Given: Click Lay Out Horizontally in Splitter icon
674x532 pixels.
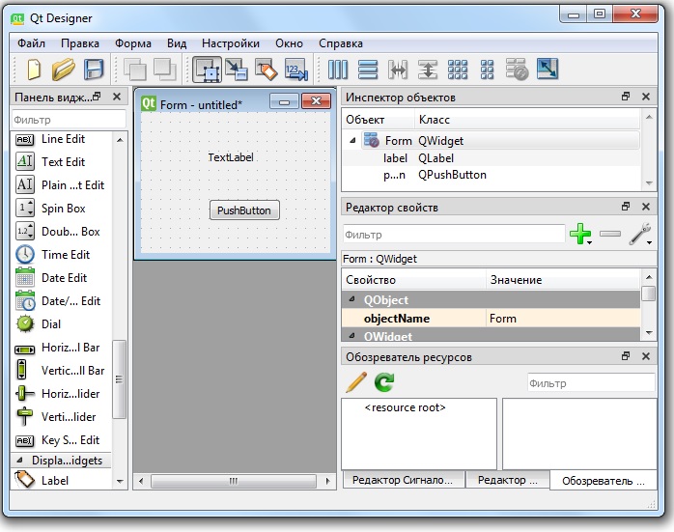Looking at the screenshot, I should [398, 70].
